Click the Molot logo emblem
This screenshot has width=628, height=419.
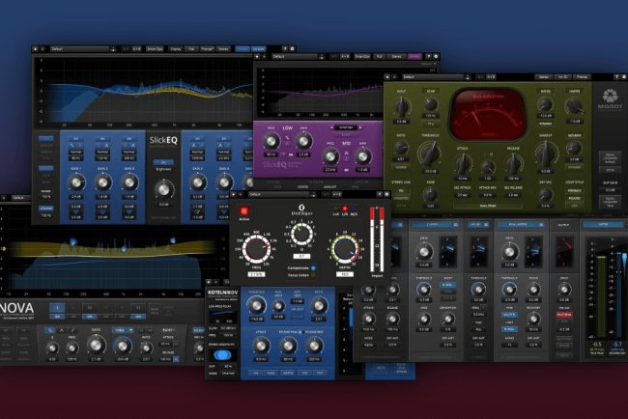(x=610, y=96)
